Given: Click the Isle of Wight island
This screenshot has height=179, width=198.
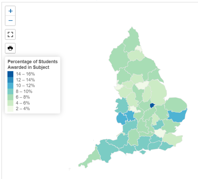Looking at the screenshot, I should pos(143,152).
